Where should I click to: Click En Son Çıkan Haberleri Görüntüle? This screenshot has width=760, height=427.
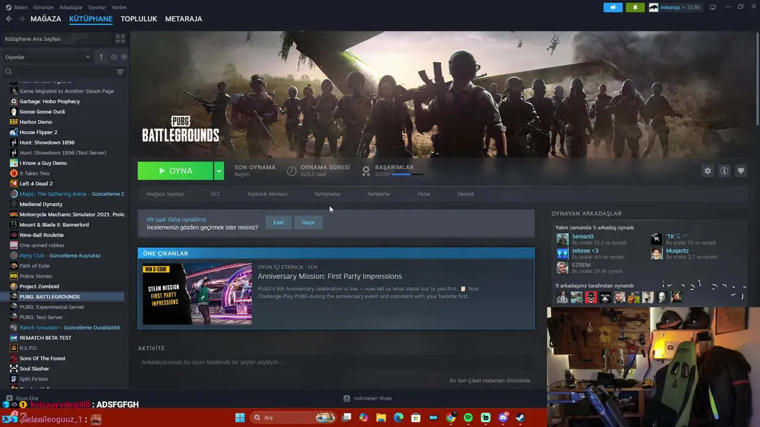pos(490,381)
